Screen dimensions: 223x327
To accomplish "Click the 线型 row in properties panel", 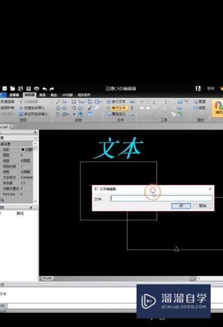I will point(17,161).
